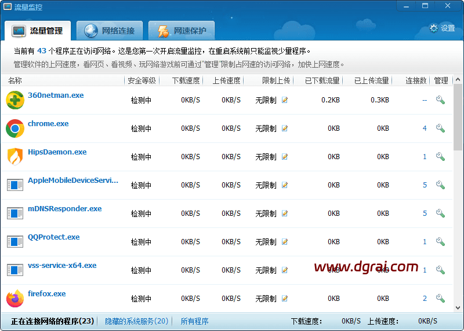Screen dimensions: 464x331
Task: Click 360netman.exe downloaded 0.2KB value
Action: tap(331, 100)
